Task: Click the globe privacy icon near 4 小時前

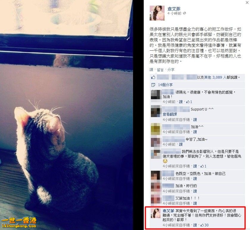Action: [185, 13]
